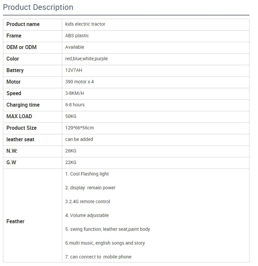Screen dimensions: 258x266
Task: Click the leather seat 'can be added' text
Action: coord(79,139)
